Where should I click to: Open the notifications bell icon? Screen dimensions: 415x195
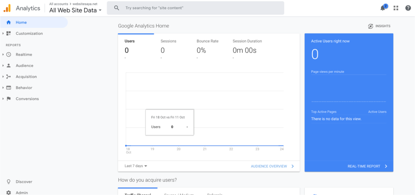383,8
